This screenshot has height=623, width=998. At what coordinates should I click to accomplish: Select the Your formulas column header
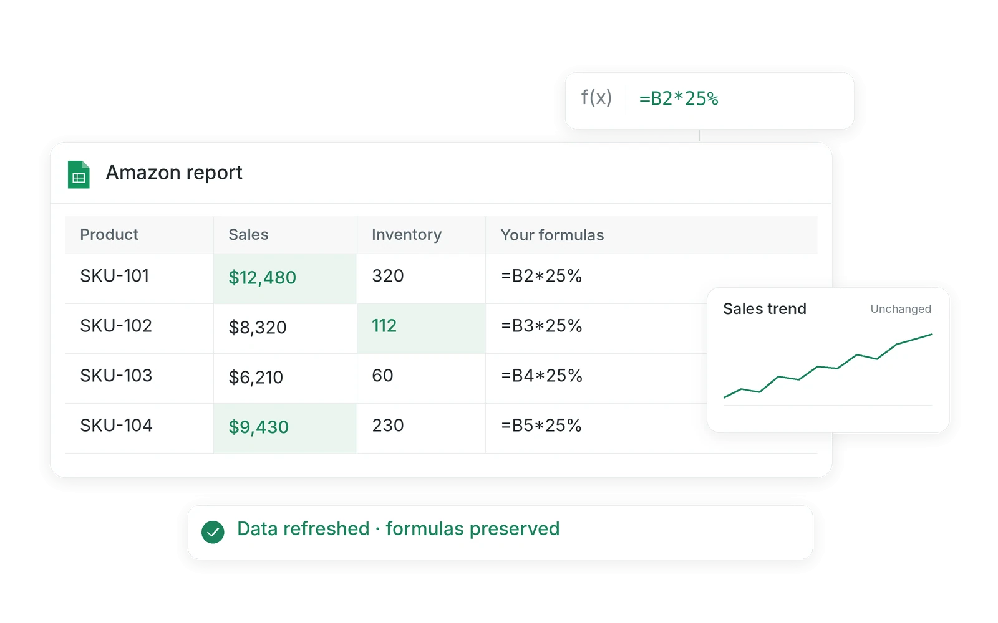pos(651,235)
